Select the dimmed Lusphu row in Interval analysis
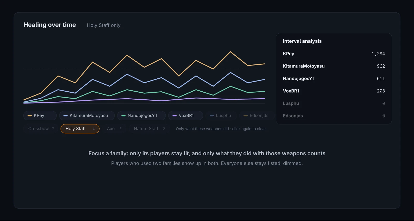414x221 pixels. [x=334, y=103]
